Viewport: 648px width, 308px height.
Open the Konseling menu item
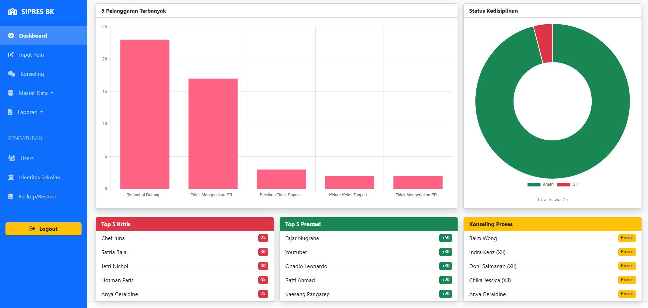pyautogui.click(x=32, y=74)
